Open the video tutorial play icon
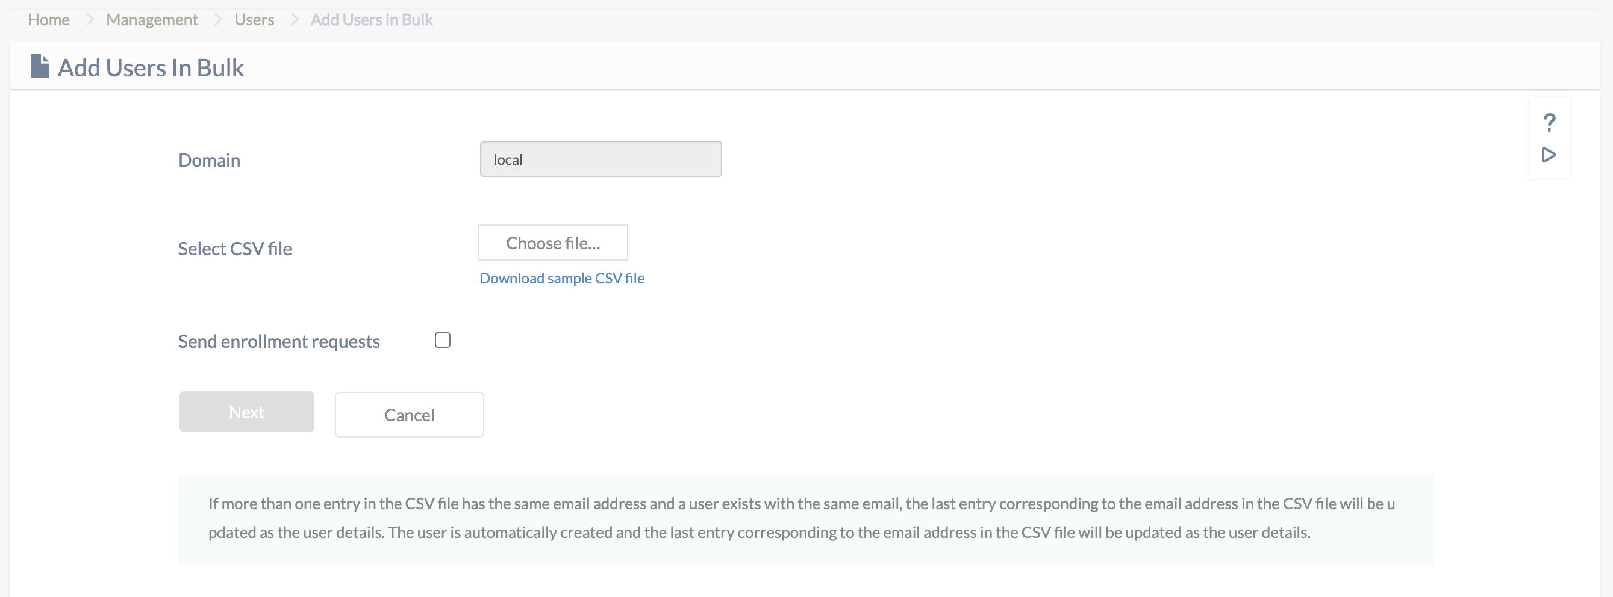1613x597 pixels. pyautogui.click(x=1549, y=155)
